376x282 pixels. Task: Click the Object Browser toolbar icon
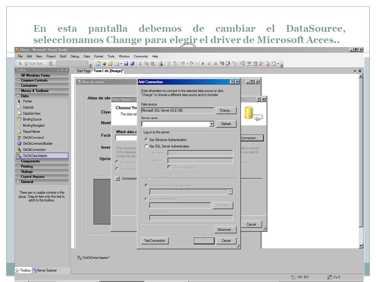pyautogui.click(x=255, y=63)
